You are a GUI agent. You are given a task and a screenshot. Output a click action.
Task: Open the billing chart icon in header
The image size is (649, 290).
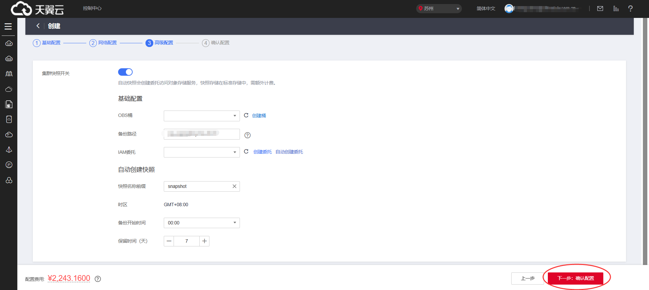click(x=616, y=8)
